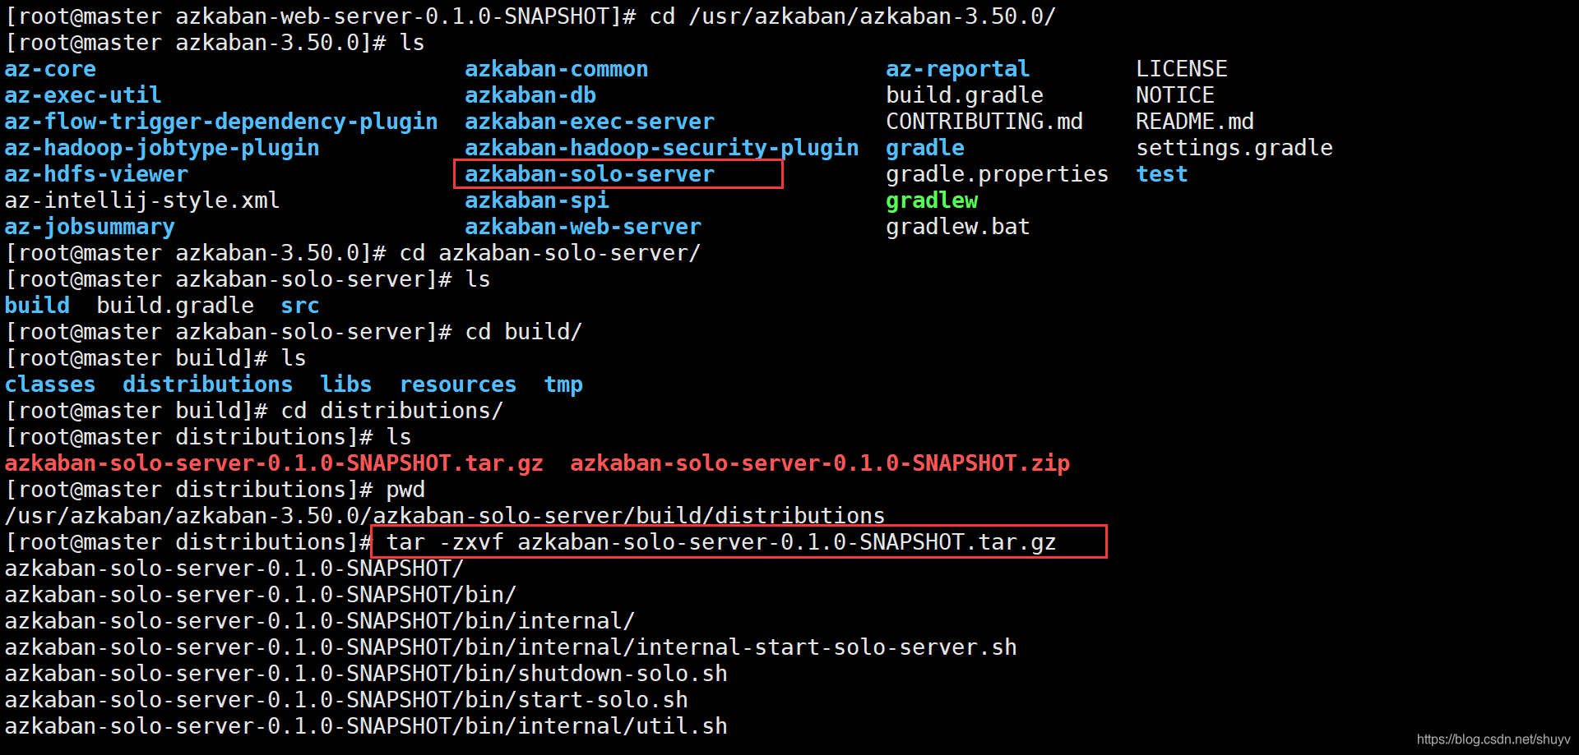Image resolution: width=1579 pixels, height=755 pixels.
Task: Click the build.gradle file in solo-server listing
Action: (175, 306)
